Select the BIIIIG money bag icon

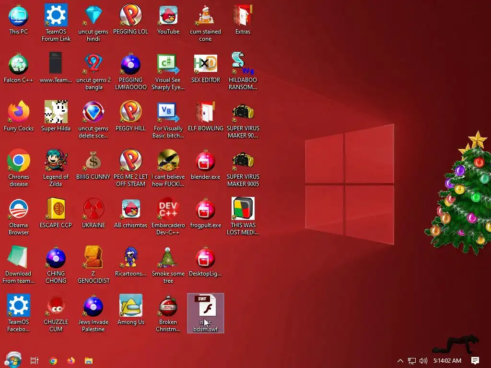pyautogui.click(x=94, y=165)
